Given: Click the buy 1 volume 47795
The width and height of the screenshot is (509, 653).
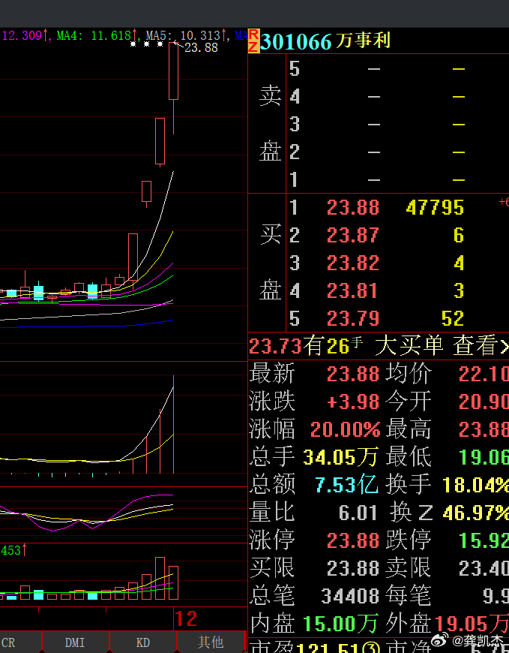Looking at the screenshot, I should click(435, 207).
